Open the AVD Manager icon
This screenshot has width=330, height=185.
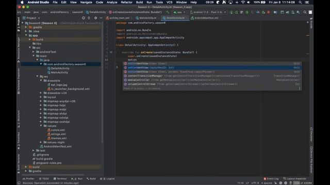(x=293, y=12)
